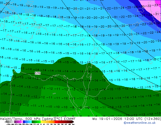Click the [gdmp] unit label
Viewport: 161px width, 125px height.
point(49,119)
